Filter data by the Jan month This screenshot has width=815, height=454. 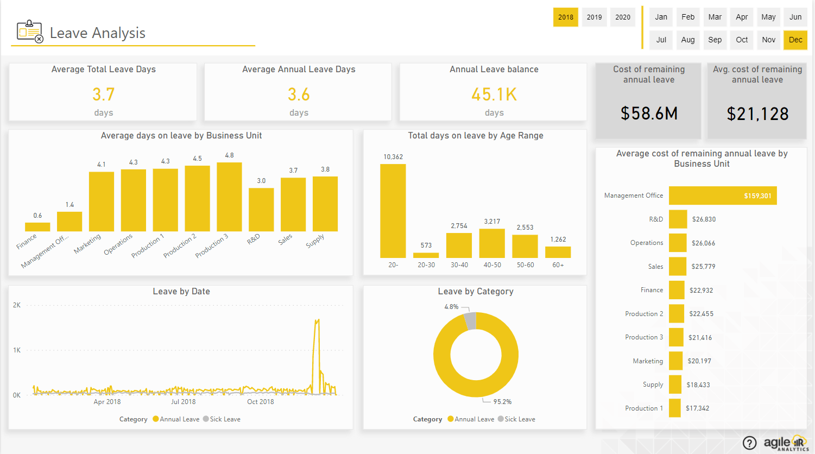661,17
